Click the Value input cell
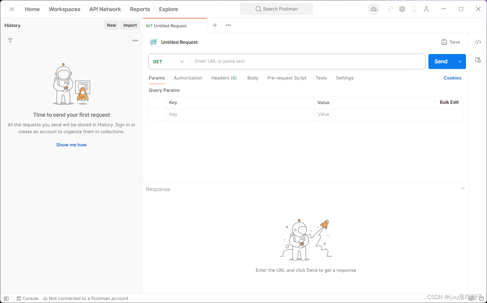 pos(388,115)
